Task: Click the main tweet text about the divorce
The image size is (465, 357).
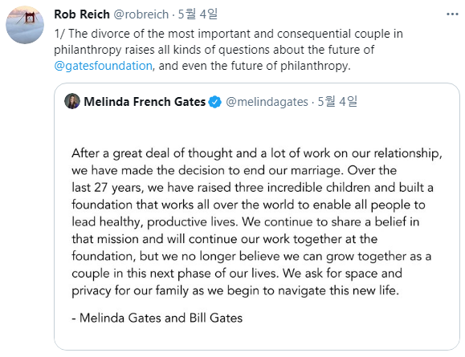Action: [x=229, y=50]
